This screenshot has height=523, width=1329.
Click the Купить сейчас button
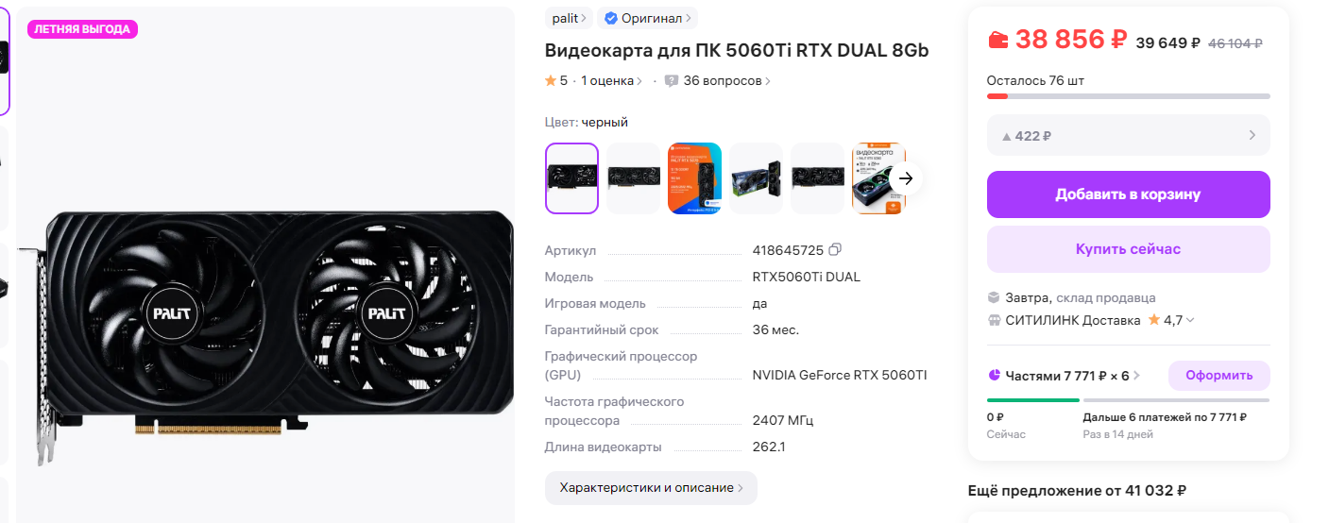(x=1128, y=249)
